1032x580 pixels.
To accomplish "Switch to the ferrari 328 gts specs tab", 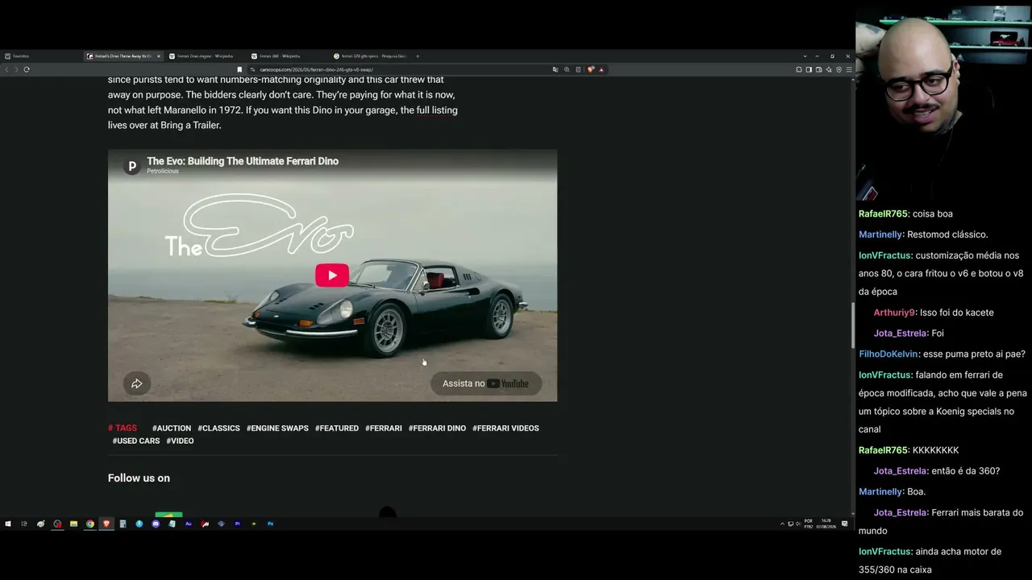I will (371, 56).
